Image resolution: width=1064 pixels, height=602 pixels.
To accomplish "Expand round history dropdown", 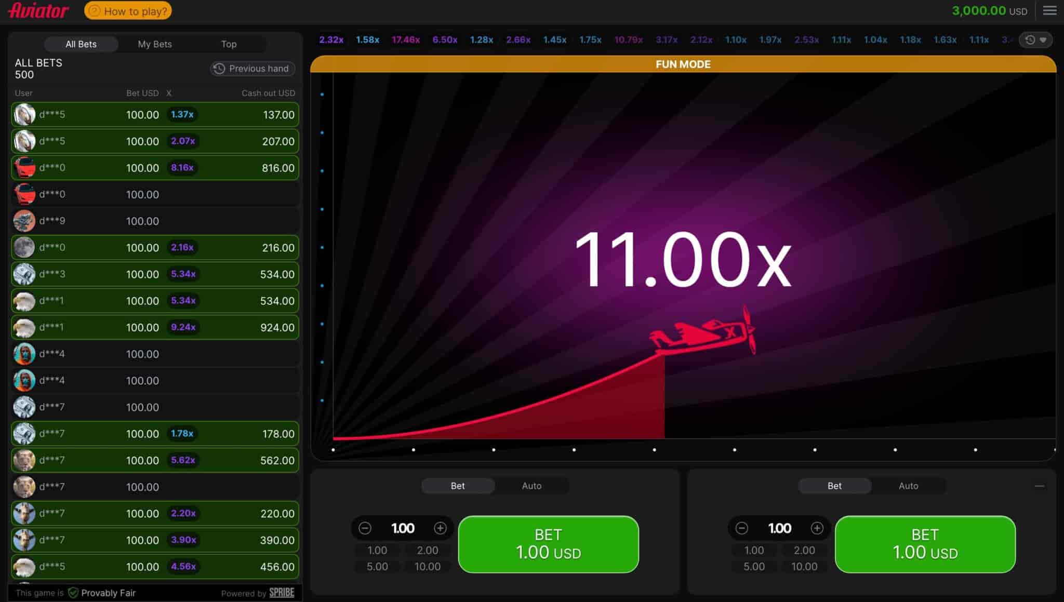I will pos(1036,40).
